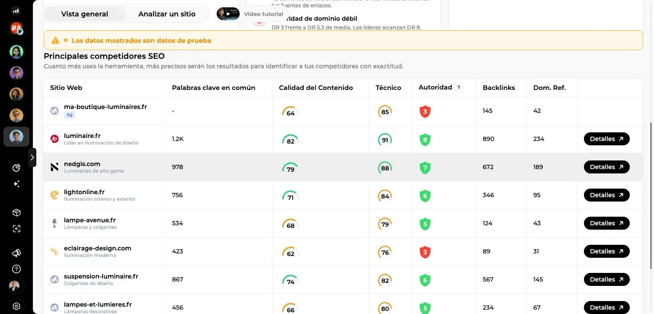Select the blond-haired avatar in the sidebar
Viewport: 654px width, 314px height.
(x=16, y=115)
